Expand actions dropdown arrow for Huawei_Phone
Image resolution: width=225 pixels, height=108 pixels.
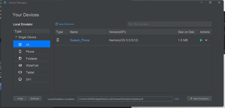coord(206,40)
